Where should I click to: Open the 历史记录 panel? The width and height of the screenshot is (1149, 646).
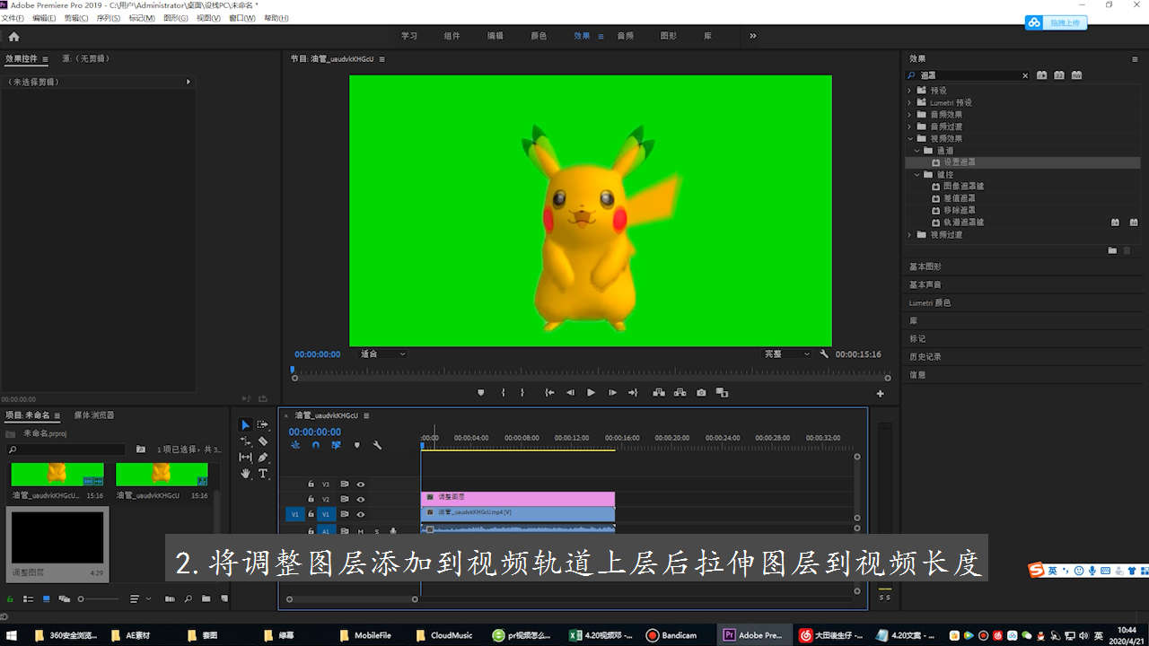[x=925, y=356]
